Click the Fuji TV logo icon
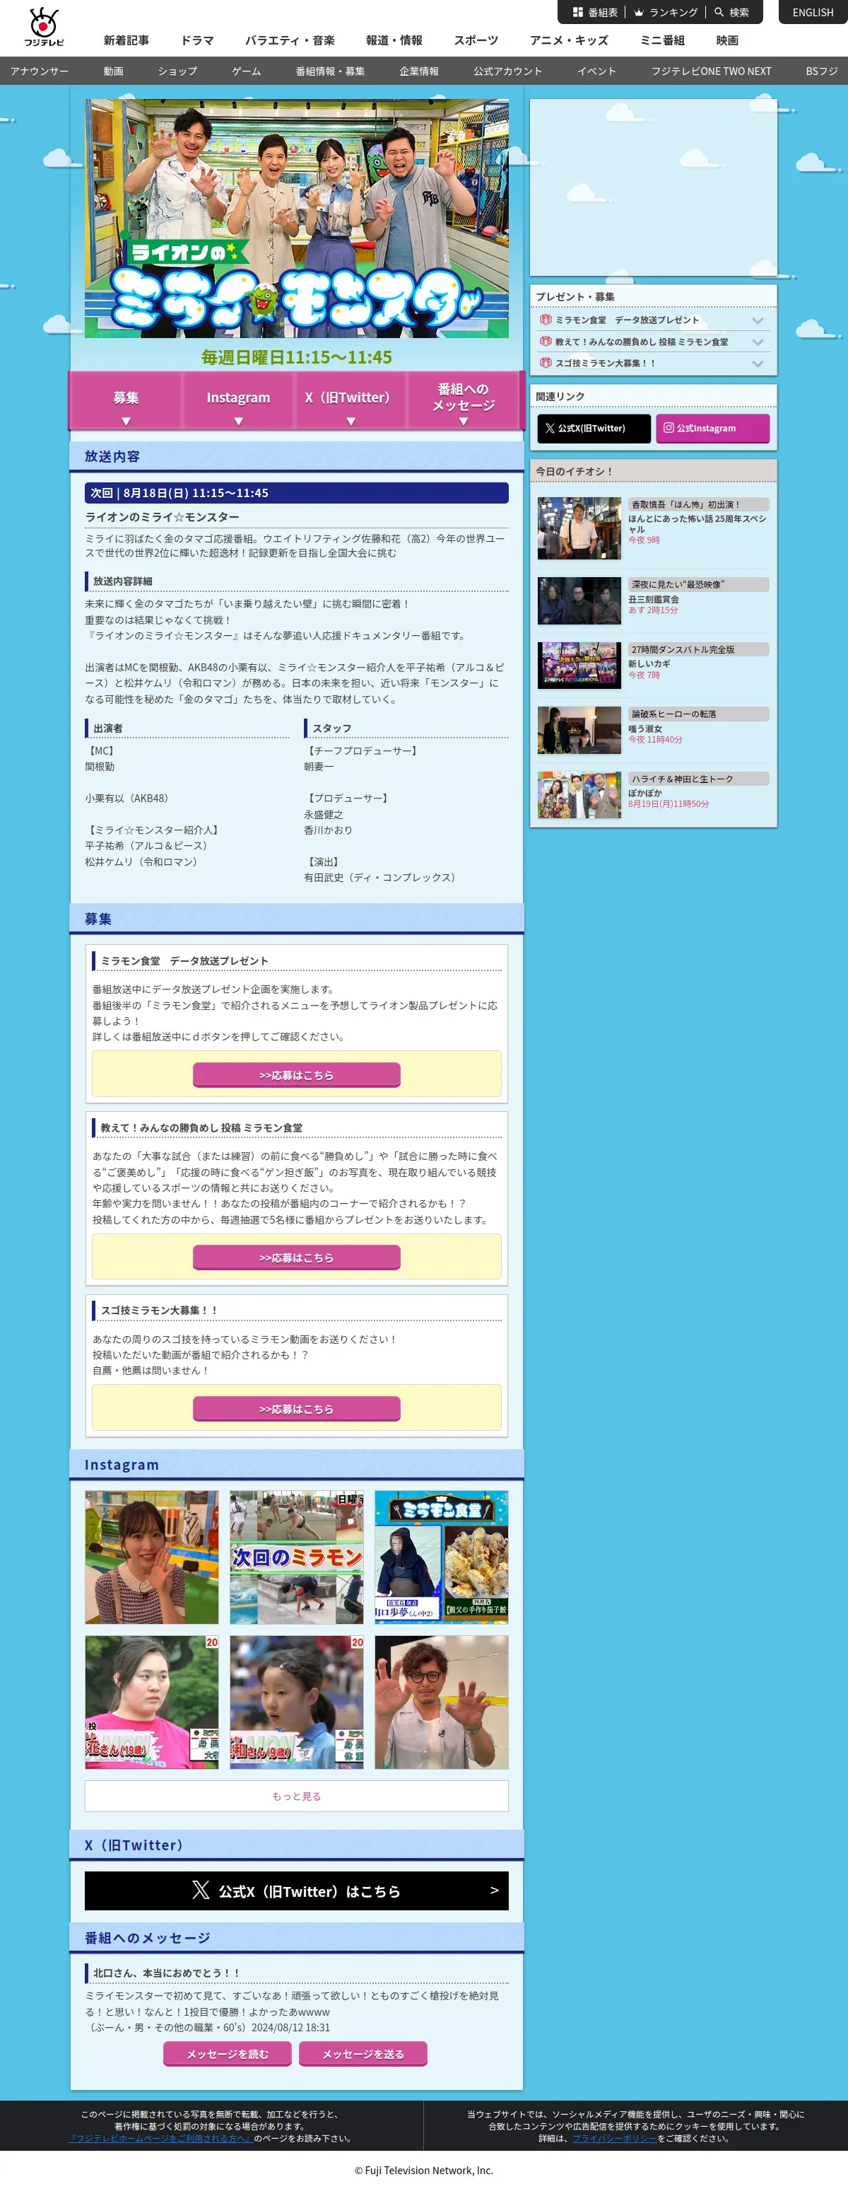This screenshot has height=2189, width=848. pyautogui.click(x=43, y=26)
